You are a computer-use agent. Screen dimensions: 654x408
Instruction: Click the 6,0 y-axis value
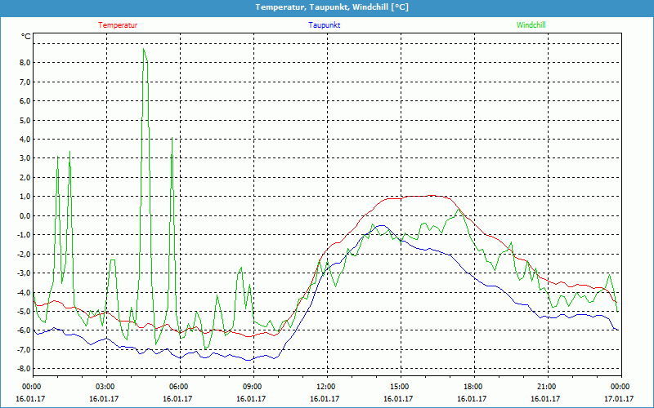click(25, 101)
